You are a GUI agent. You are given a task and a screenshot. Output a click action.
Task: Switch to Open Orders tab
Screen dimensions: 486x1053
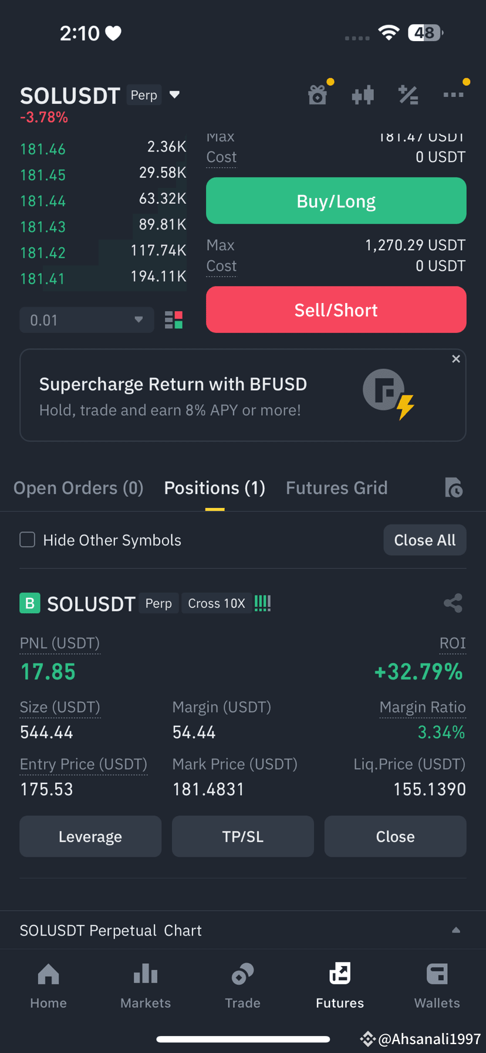[79, 488]
